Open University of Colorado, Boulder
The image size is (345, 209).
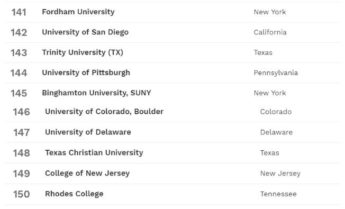pyautogui.click(x=104, y=112)
